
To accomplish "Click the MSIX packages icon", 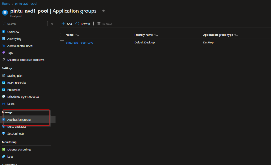I will [x=4, y=127].
